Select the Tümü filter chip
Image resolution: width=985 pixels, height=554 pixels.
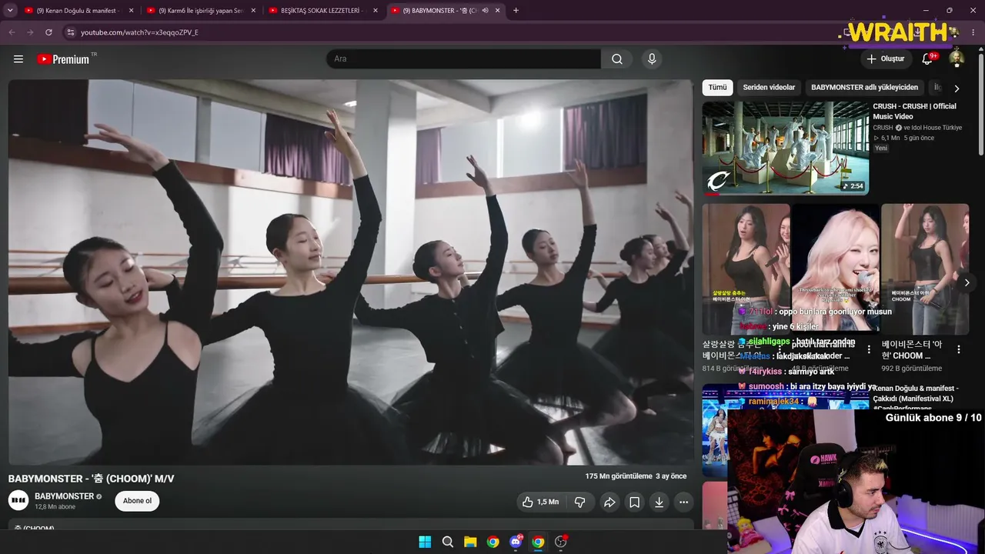click(x=717, y=88)
